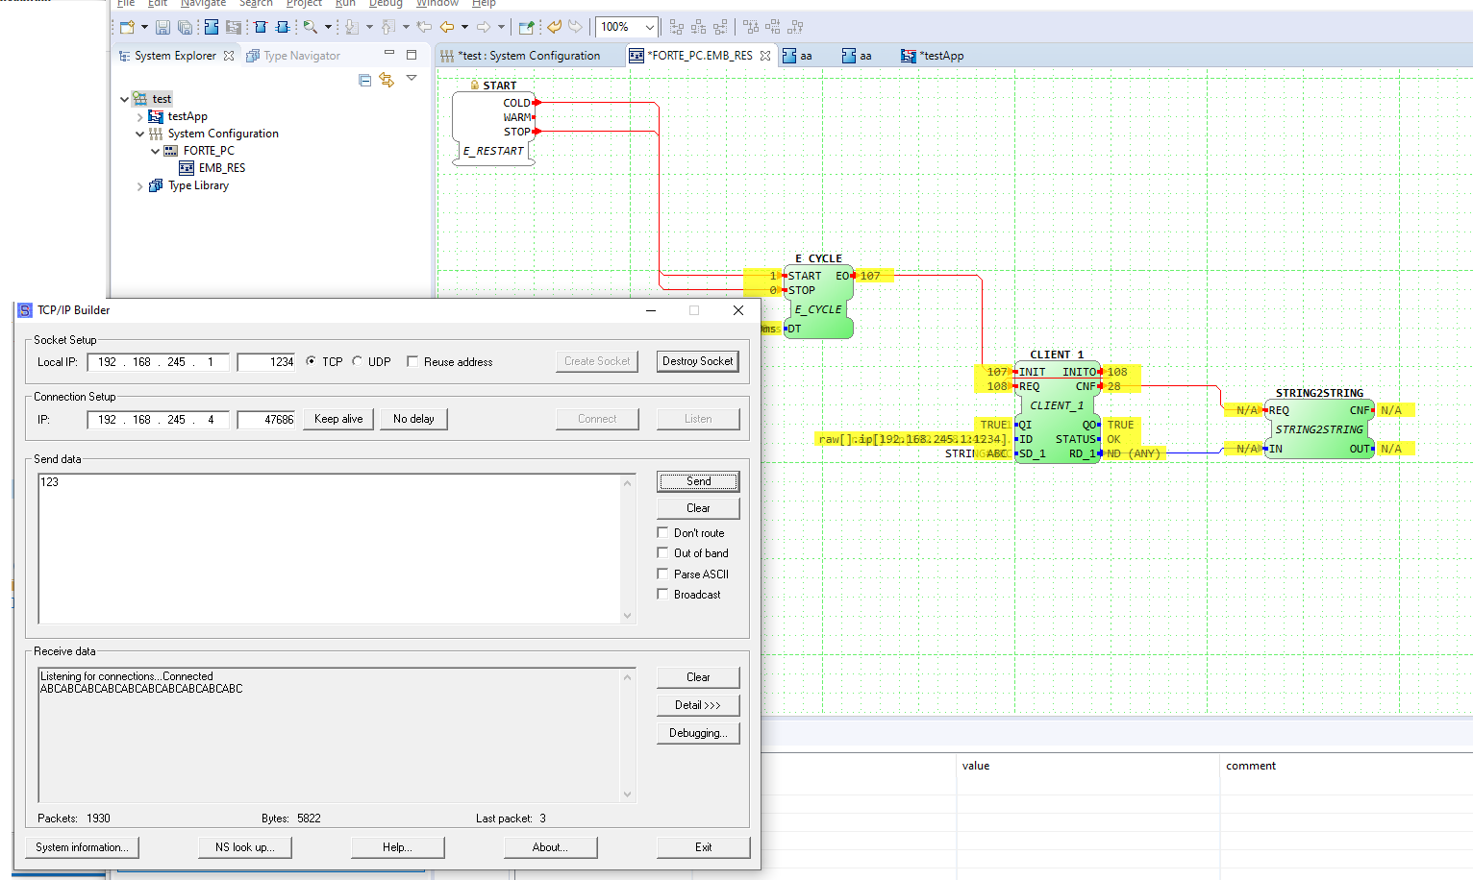Image resolution: width=1473 pixels, height=880 pixels.
Task: Click the Save toolbar icon
Action: point(162,27)
